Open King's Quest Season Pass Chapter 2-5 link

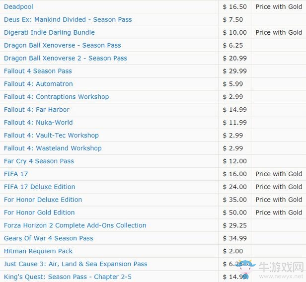point(68,277)
